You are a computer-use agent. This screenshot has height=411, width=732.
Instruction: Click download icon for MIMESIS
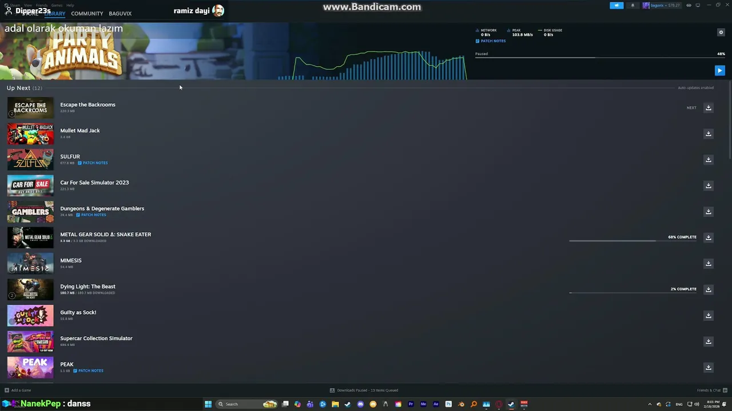tap(708, 264)
